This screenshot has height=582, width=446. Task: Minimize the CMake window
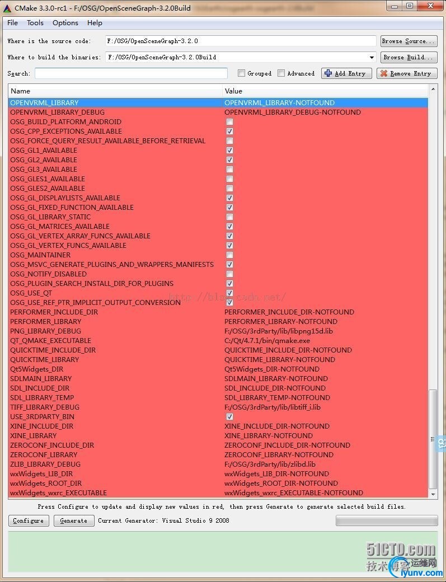(395, 6)
